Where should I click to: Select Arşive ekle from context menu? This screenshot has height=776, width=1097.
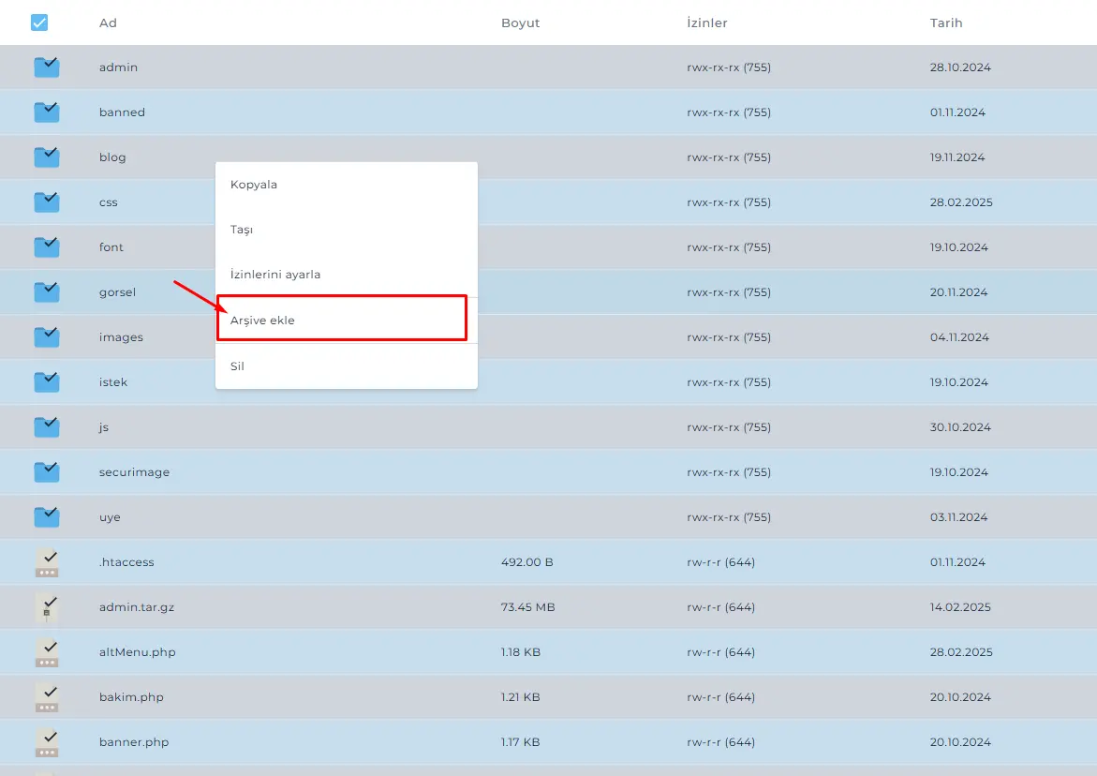(x=347, y=320)
